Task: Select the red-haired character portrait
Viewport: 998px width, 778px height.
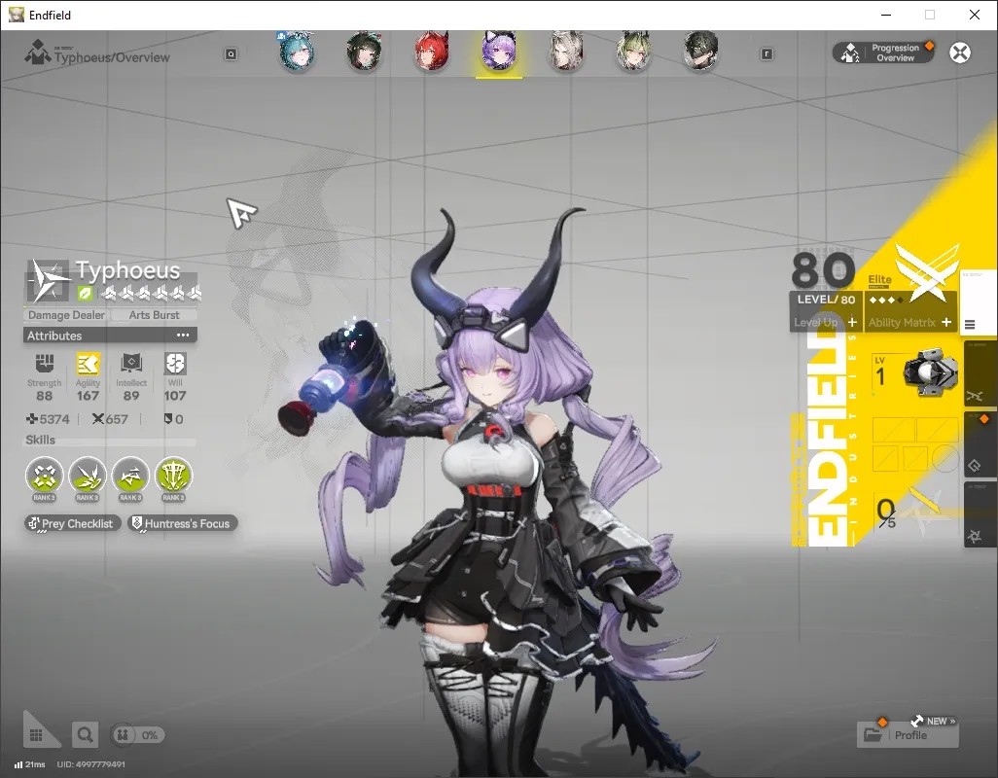Action: coord(432,52)
